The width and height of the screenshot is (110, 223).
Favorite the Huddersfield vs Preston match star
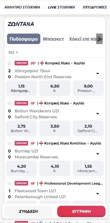click(x=9, y=63)
